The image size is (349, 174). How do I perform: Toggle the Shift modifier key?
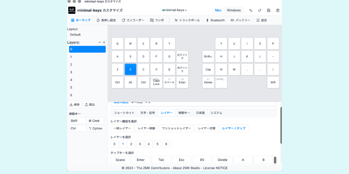tap(78, 121)
